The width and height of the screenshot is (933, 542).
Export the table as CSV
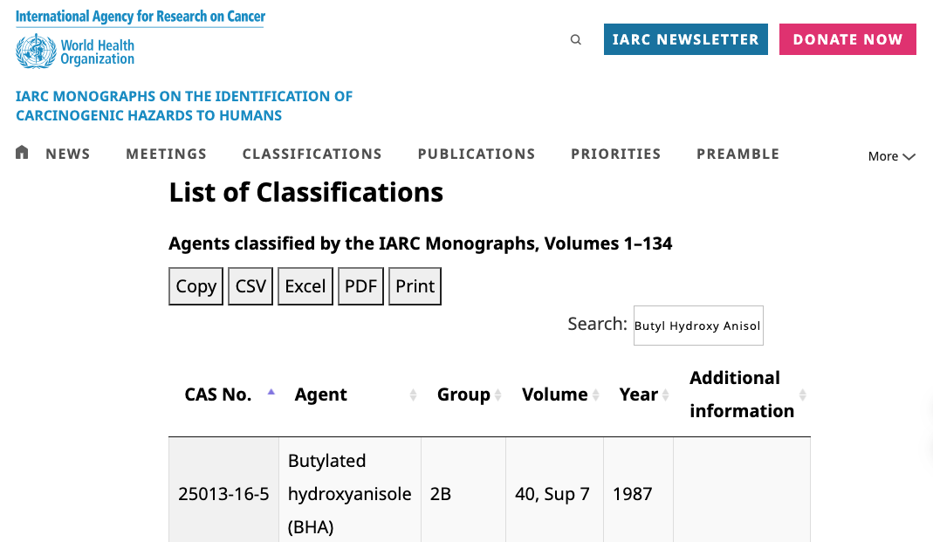[250, 286]
